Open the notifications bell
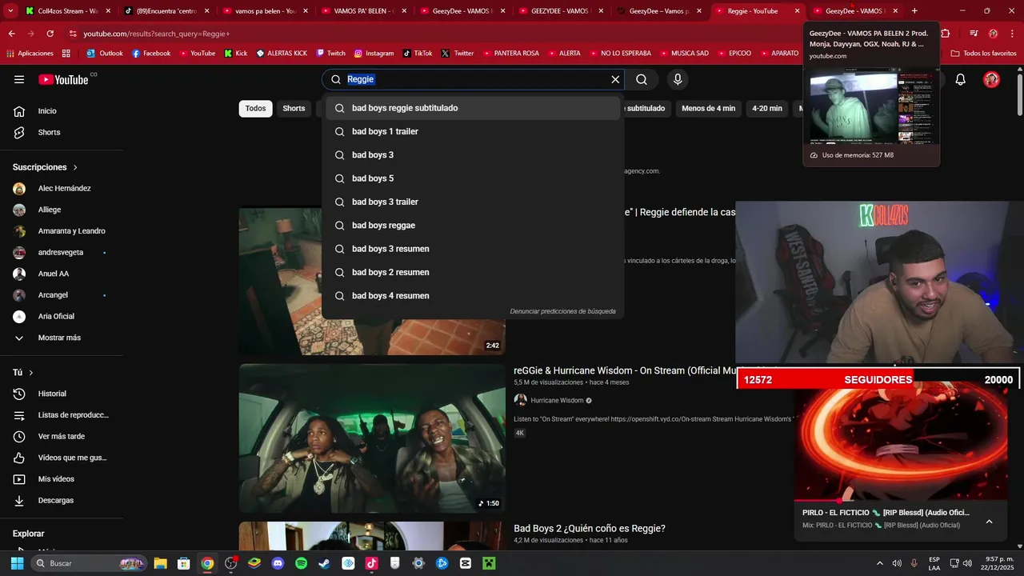The width and height of the screenshot is (1024, 576). coord(961,79)
